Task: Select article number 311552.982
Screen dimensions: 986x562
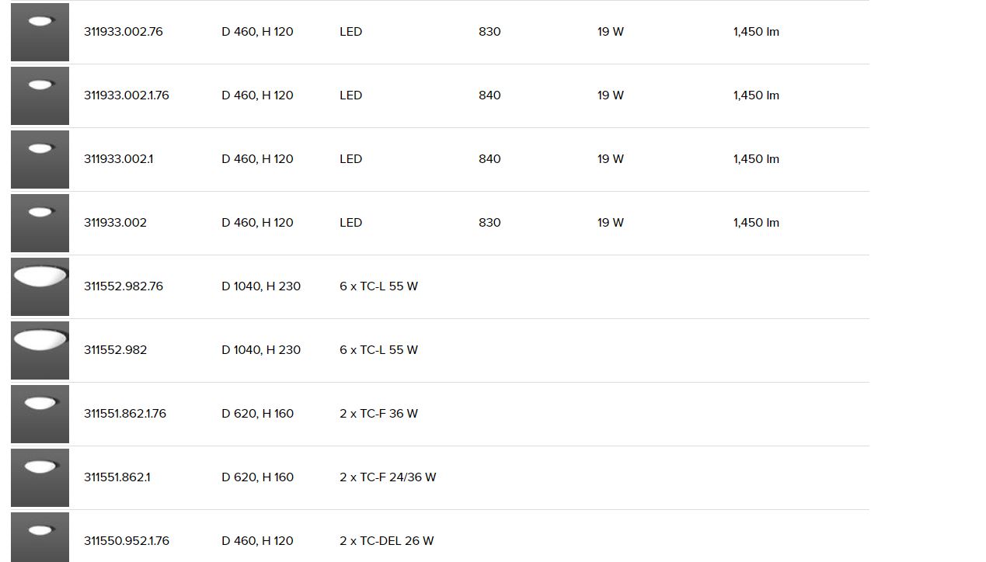Action: click(115, 350)
